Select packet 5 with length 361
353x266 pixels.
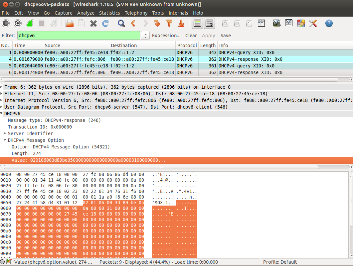pos(176,66)
